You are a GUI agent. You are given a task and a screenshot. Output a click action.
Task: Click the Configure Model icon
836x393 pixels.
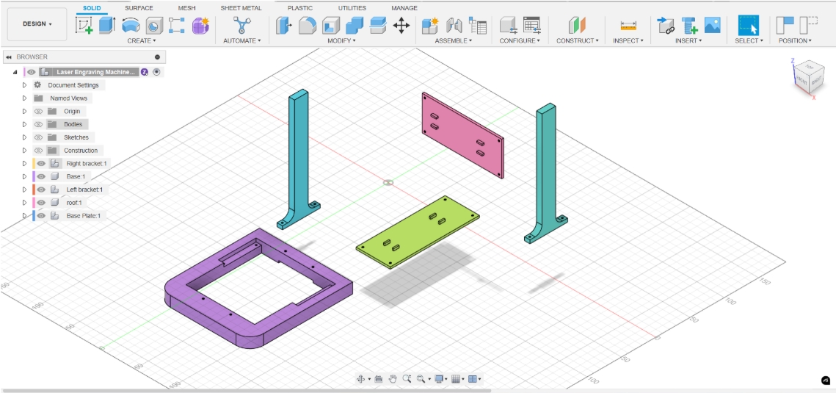pos(508,25)
